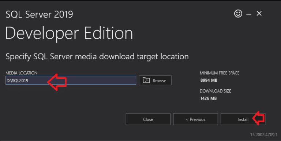
Task: Go back with the Previous button
Action: [195, 119]
